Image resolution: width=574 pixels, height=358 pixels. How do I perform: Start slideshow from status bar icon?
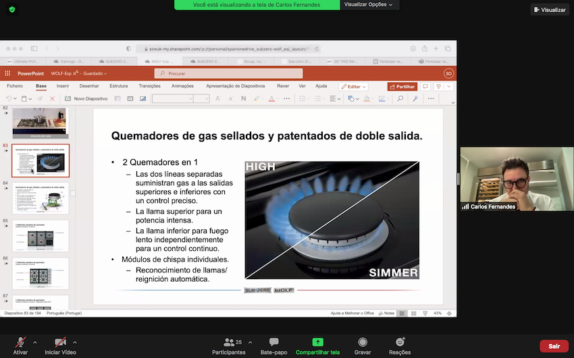pyautogui.click(x=425, y=314)
